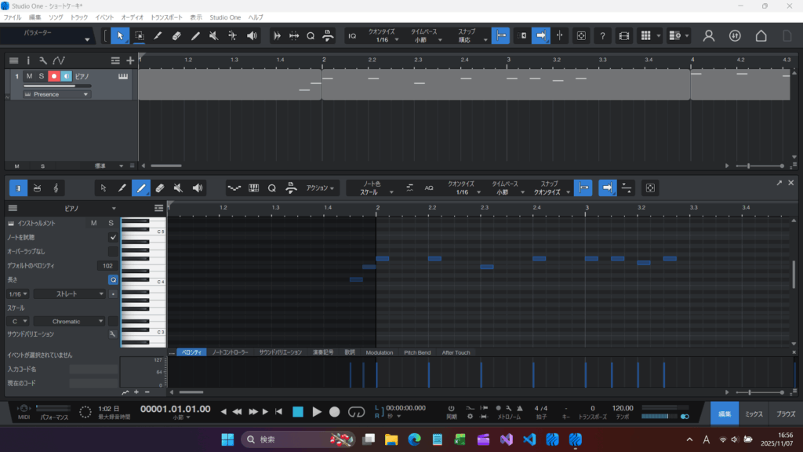Open the Presence instrument dropdown
The image size is (803, 452).
(x=56, y=94)
